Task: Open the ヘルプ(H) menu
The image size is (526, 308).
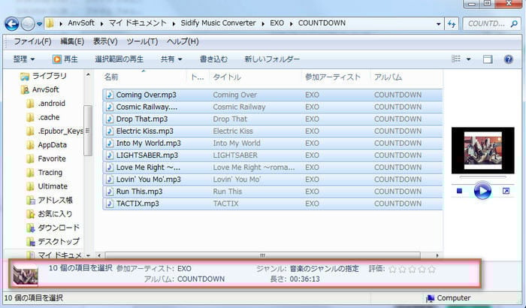Action: click(183, 41)
